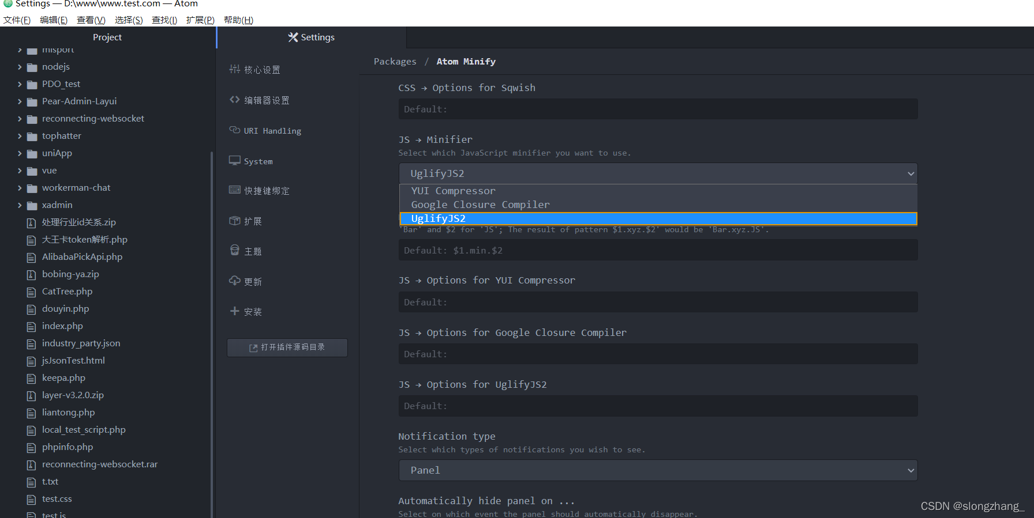Click the project tree vertical scrollbar
This screenshot has width=1034, height=518.
coord(212,334)
